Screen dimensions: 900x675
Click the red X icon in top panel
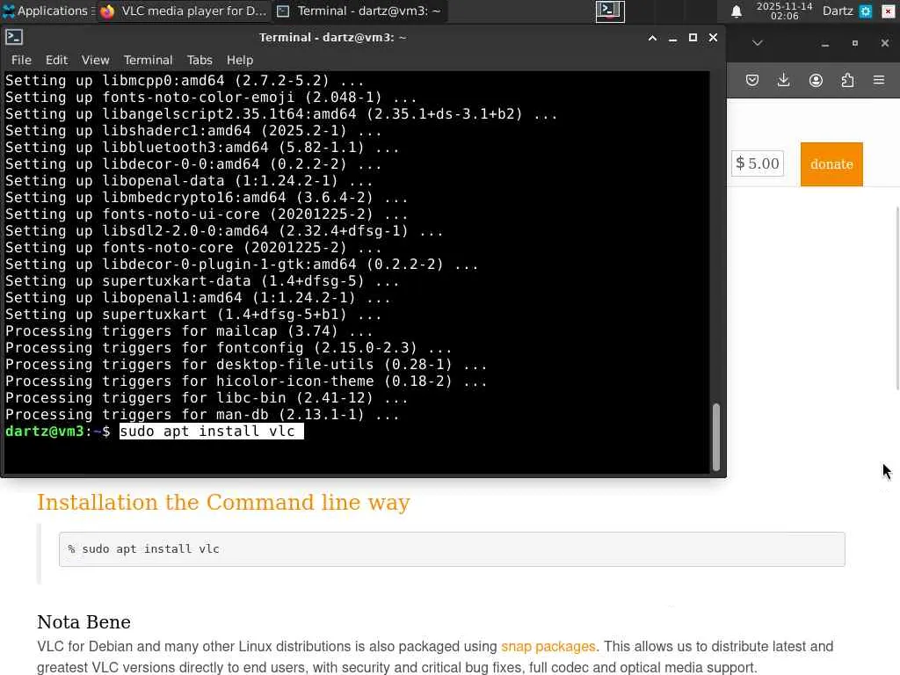(888, 11)
